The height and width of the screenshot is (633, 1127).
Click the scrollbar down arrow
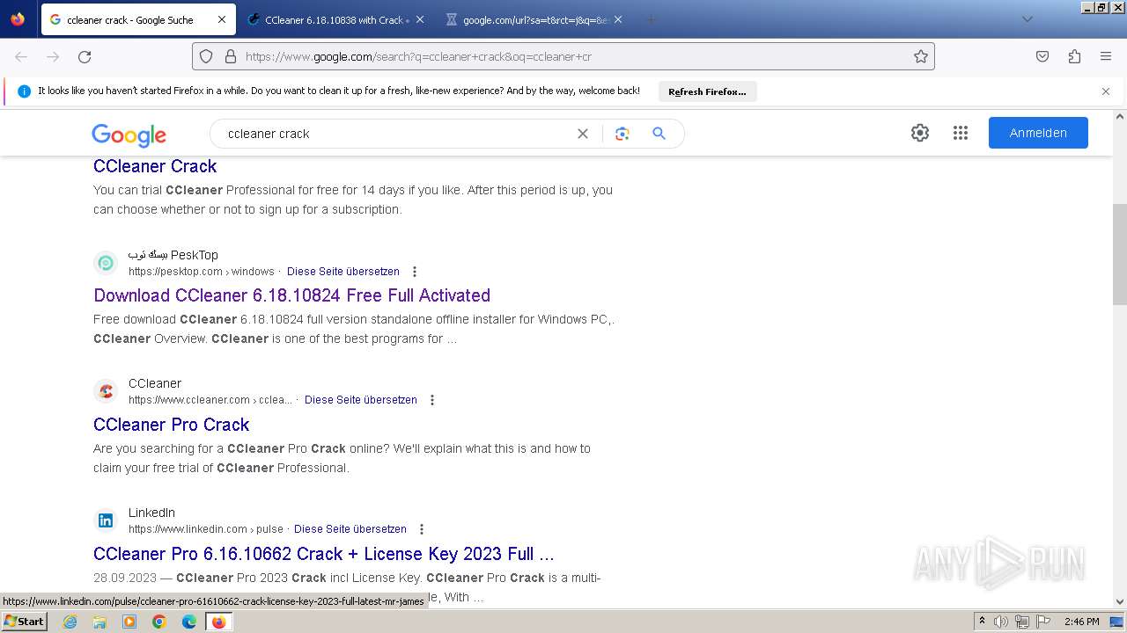point(1120,602)
